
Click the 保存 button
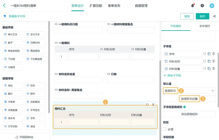tap(202, 16)
